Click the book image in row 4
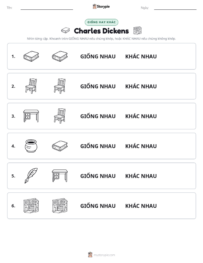203x263 pixels. (60, 146)
